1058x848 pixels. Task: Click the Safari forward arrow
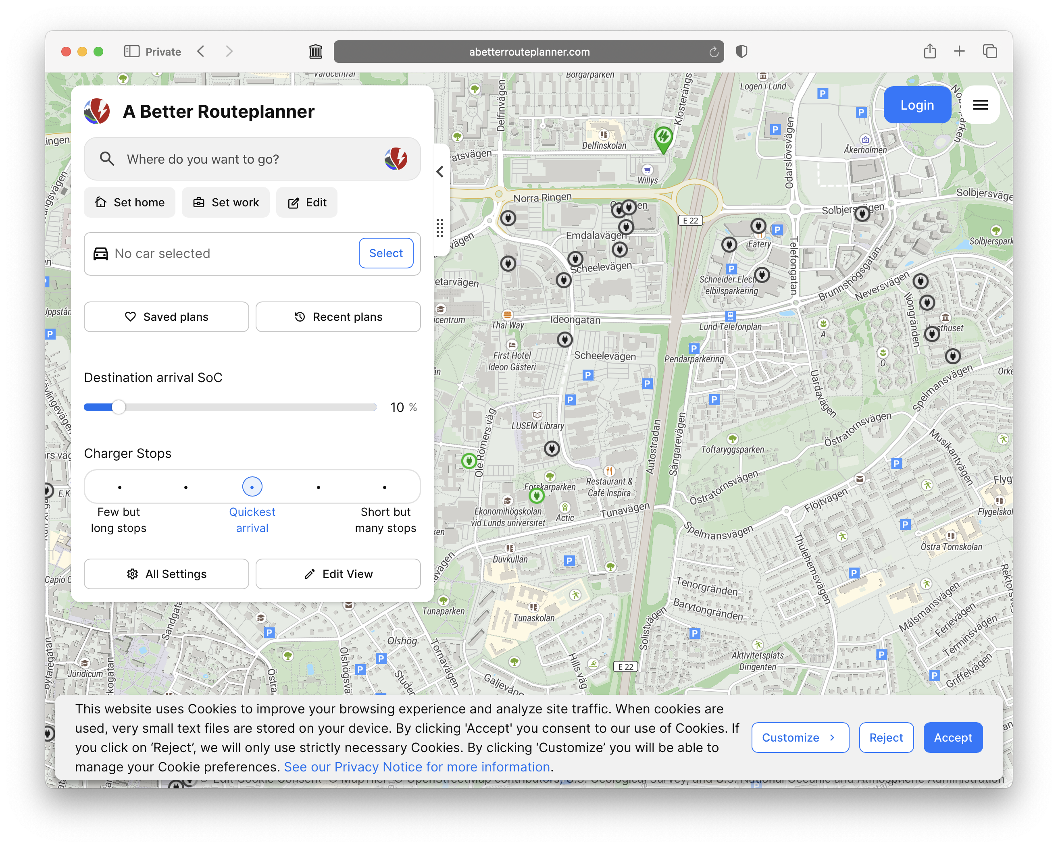click(229, 52)
